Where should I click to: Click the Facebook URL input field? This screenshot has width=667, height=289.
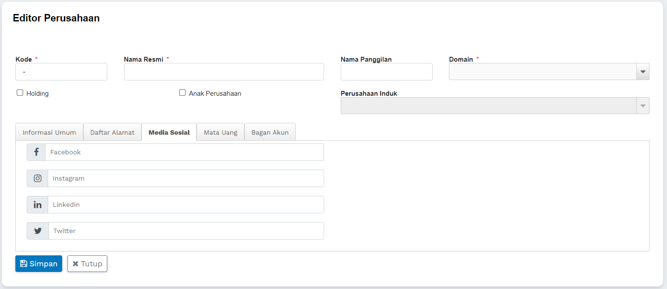point(184,152)
